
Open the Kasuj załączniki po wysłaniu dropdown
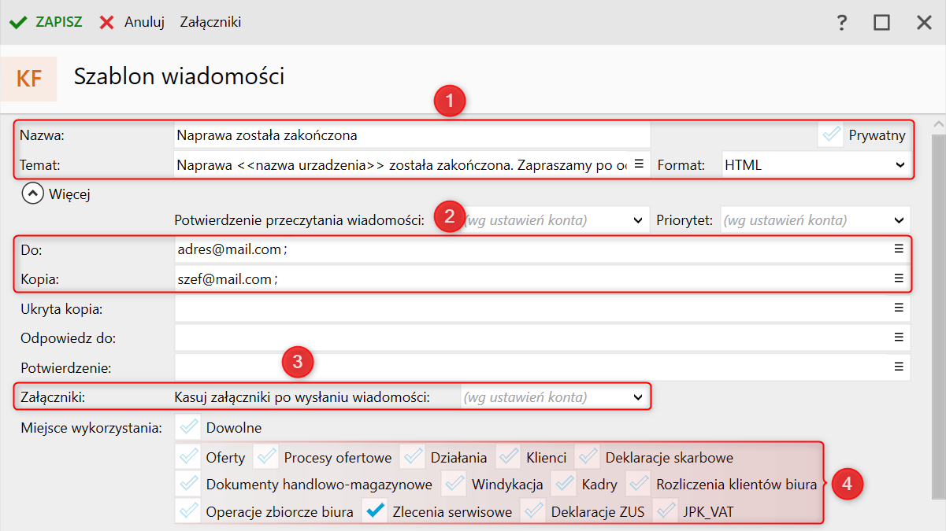coord(555,397)
